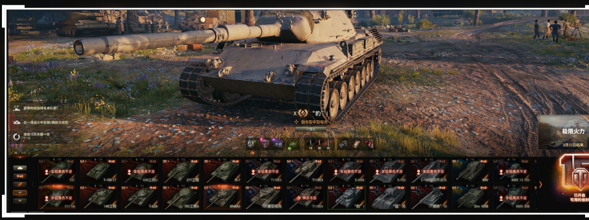
Task: Select the Strv 103B tank thumbnail
Action: (471, 197)
